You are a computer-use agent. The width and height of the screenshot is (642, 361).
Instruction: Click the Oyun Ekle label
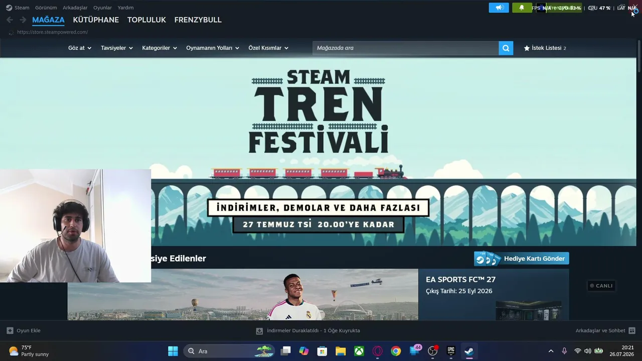[x=29, y=331]
